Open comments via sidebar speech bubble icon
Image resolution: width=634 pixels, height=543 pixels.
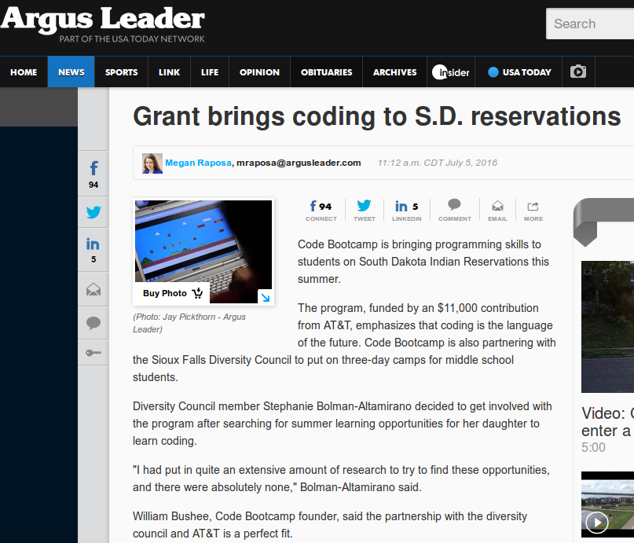[x=93, y=322]
